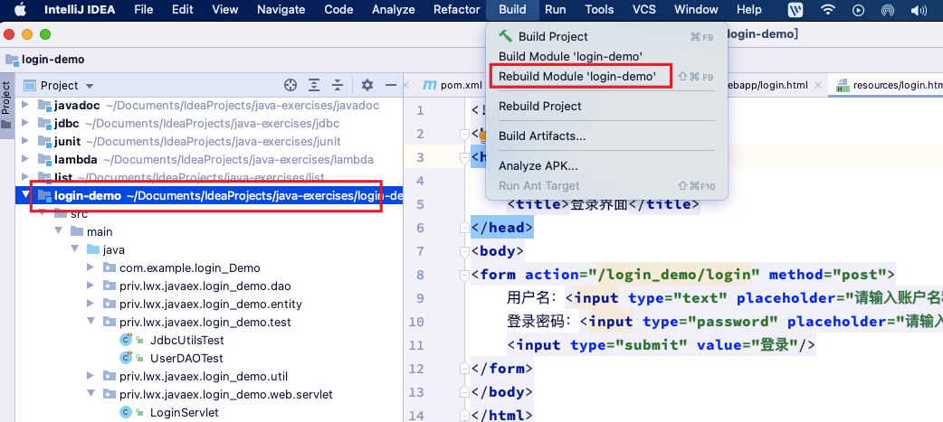This screenshot has width=943, height=422.
Task: Open the AirPlay broadcast status icon
Action: (887, 10)
